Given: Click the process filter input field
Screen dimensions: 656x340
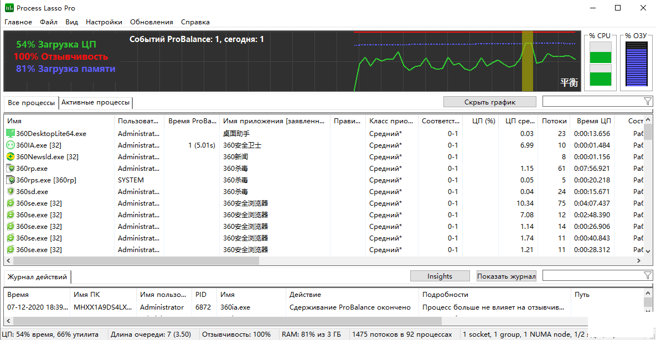Looking at the screenshot, I should tap(592, 102).
